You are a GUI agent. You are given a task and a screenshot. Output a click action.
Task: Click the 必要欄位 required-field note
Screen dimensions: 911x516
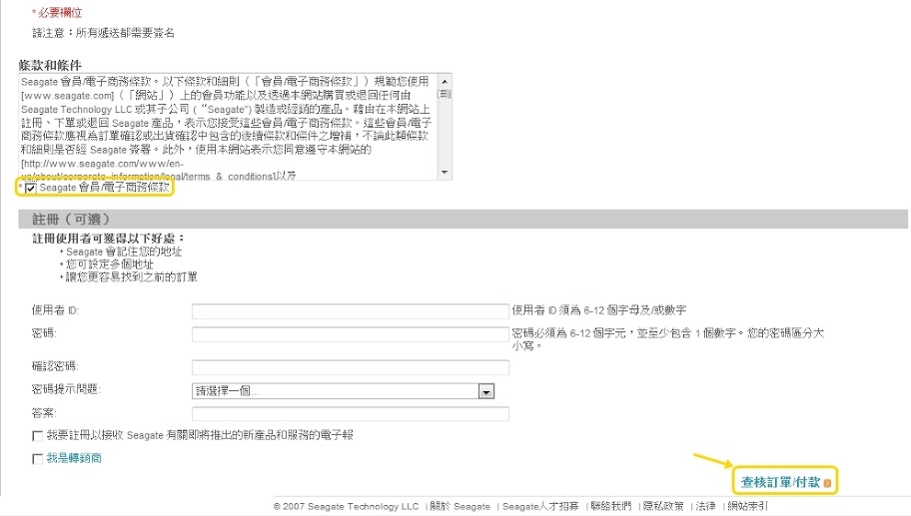tap(57, 13)
